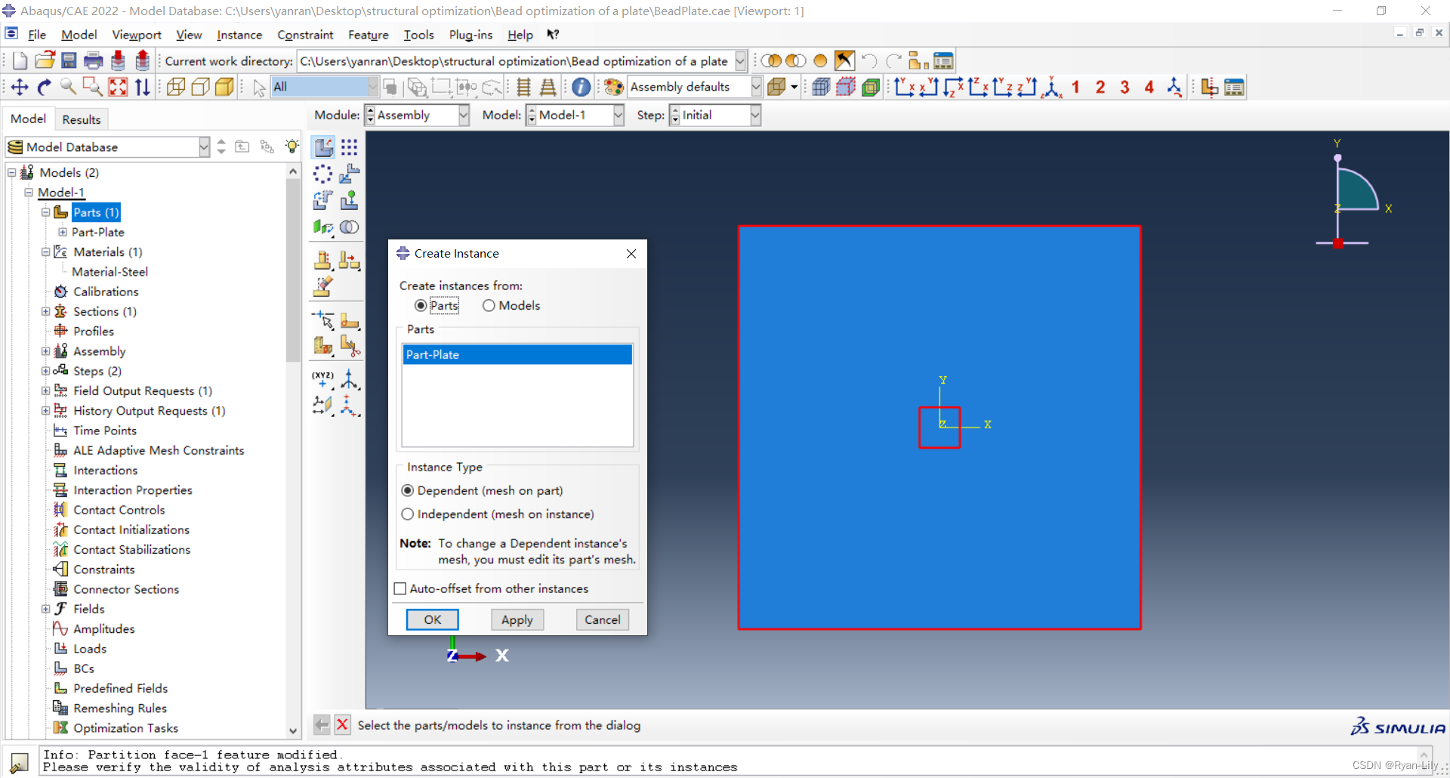Screen dimensions: 1450x778
Task: Open the Plug-ins menu
Action: pos(470,35)
